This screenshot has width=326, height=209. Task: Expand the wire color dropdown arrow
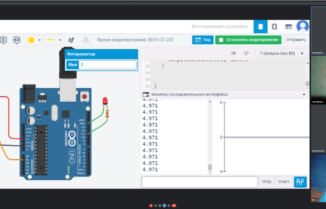pyautogui.click(x=40, y=40)
